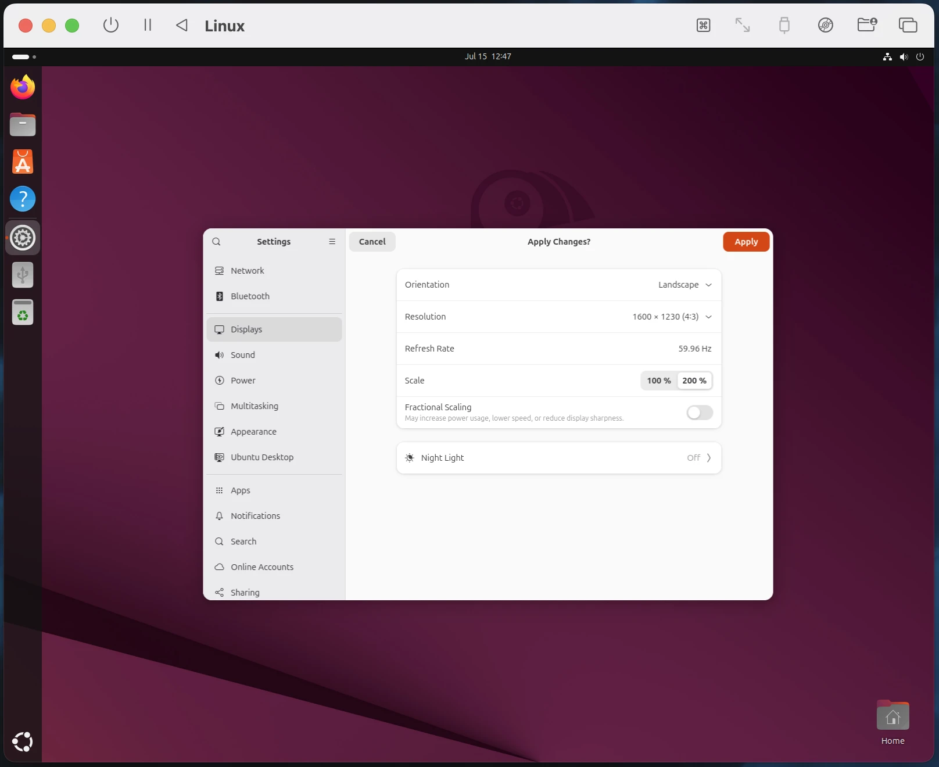Open Files from the dock
This screenshot has width=939, height=767.
tap(23, 124)
